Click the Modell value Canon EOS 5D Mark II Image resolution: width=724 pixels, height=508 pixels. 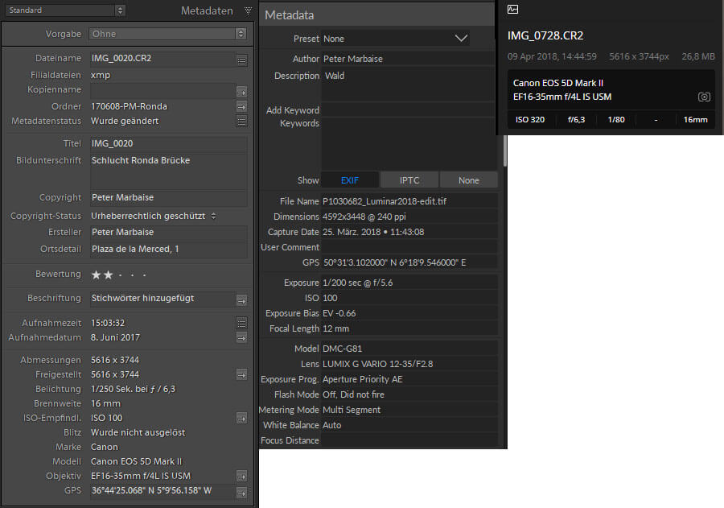(x=136, y=462)
